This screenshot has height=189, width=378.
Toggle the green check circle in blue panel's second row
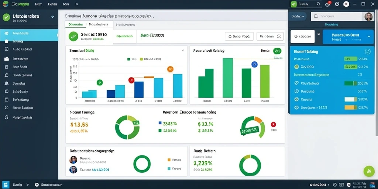[296, 67]
